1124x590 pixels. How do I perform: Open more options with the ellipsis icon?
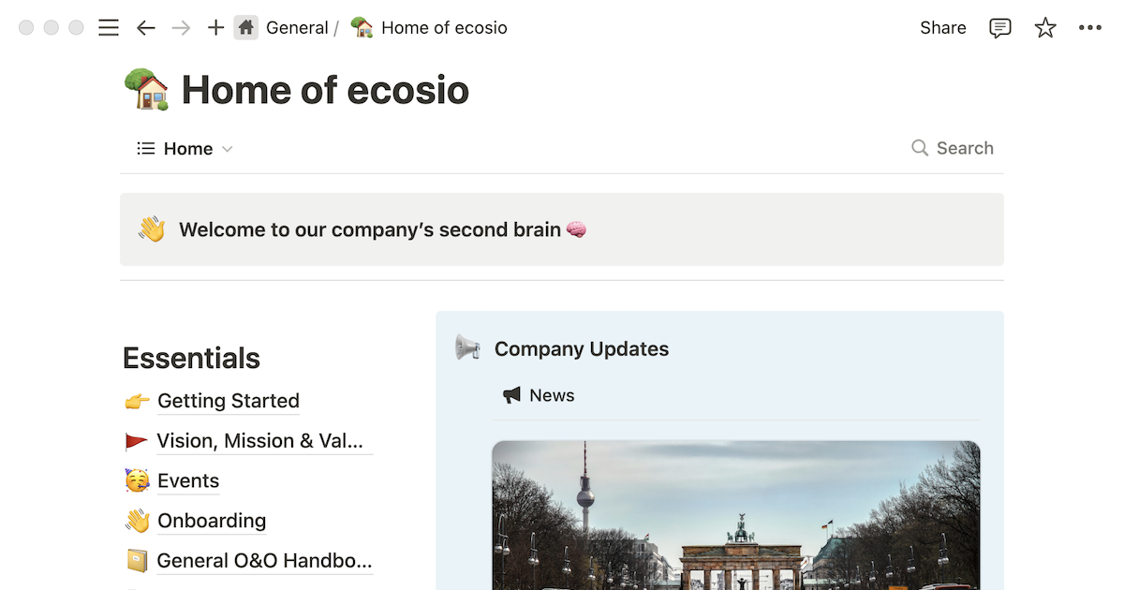(1090, 27)
